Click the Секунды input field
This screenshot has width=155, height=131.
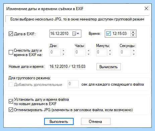click(125, 52)
